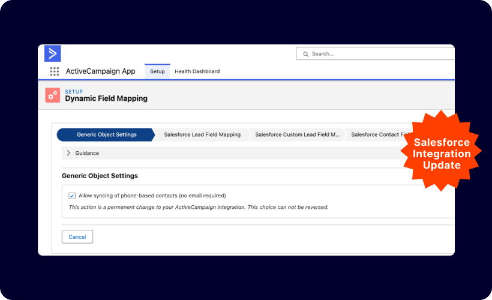
Task: Go to the Salesforce Lead Field Mapping step
Action: point(202,134)
